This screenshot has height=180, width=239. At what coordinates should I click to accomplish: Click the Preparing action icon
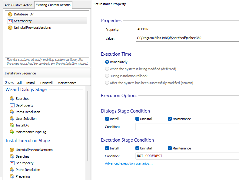click(x=12, y=176)
